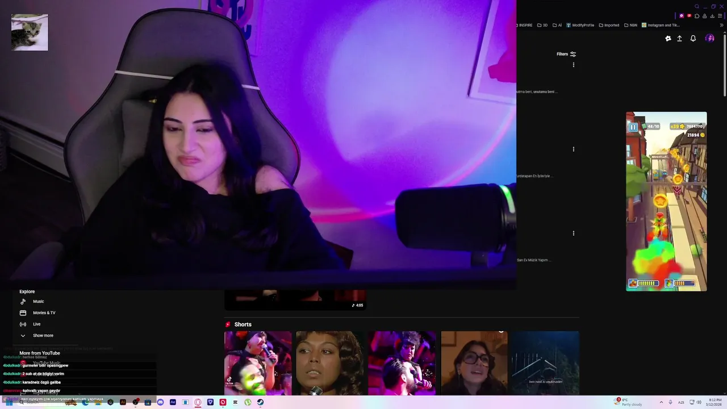Open the weather widget showing Partly cloudy
Viewport: 727px width, 409px height.
tap(628, 402)
